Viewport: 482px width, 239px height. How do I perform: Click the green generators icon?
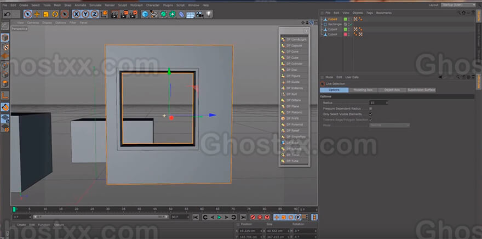(x=164, y=14)
